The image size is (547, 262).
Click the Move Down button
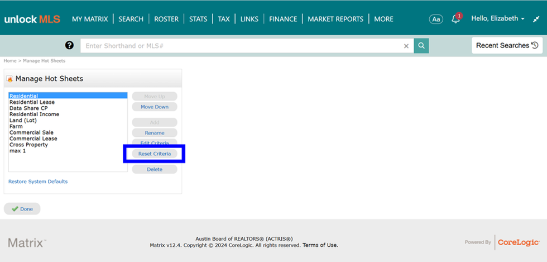(155, 107)
